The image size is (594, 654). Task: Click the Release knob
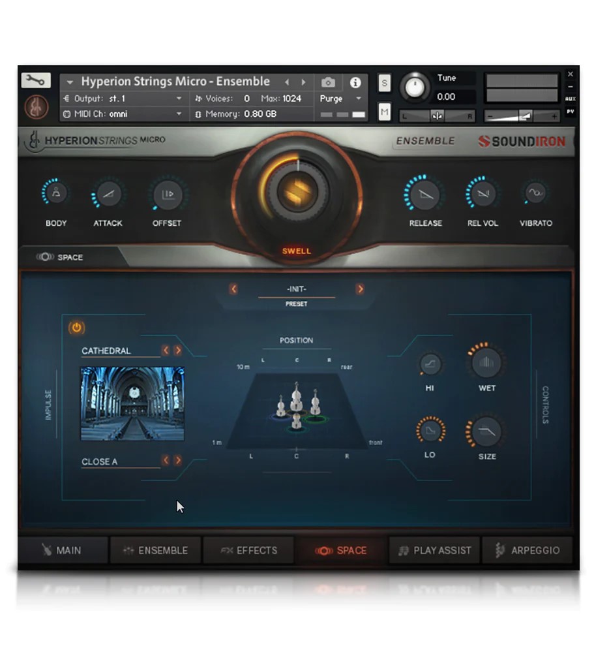[425, 195]
